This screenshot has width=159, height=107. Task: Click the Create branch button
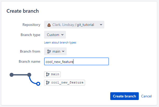[x=125, y=96]
